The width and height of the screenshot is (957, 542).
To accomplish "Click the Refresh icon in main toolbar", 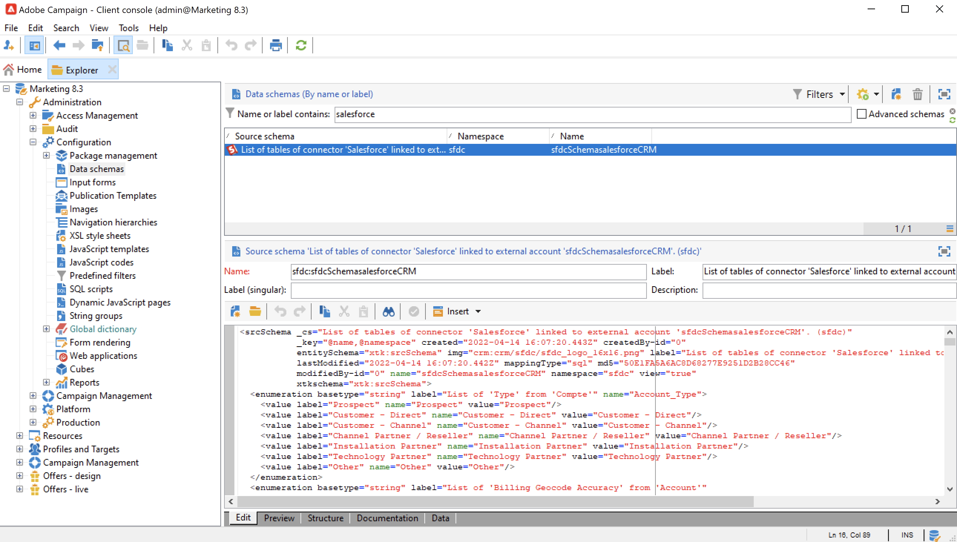I will point(300,46).
